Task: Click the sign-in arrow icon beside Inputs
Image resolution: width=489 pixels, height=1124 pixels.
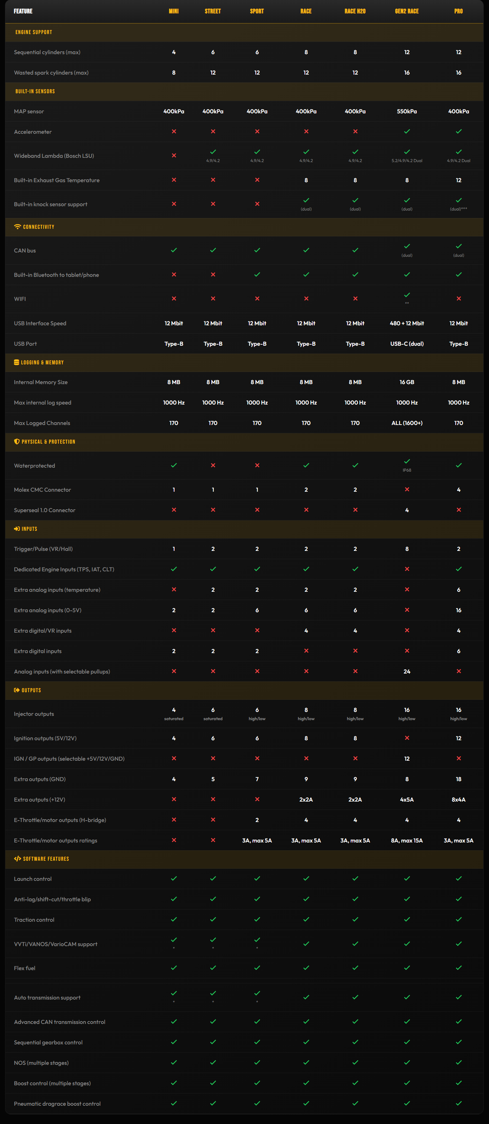Action: coord(16,529)
